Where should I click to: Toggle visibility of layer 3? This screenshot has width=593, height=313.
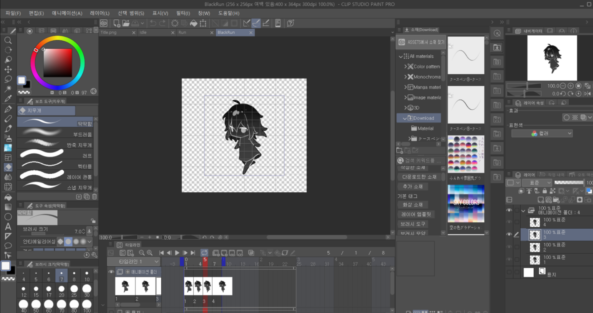(x=509, y=234)
